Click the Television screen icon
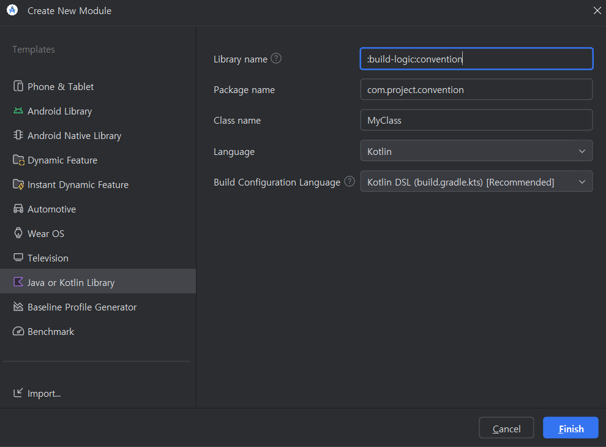 (18, 258)
